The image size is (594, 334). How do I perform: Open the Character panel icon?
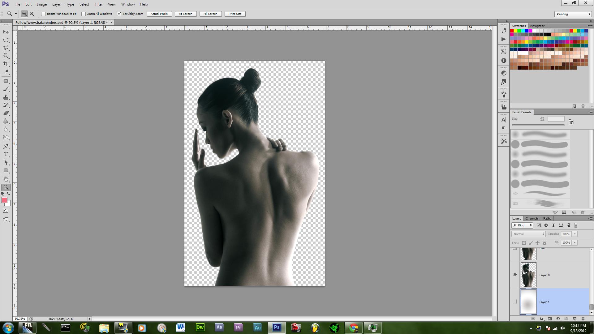(x=504, y=120)
